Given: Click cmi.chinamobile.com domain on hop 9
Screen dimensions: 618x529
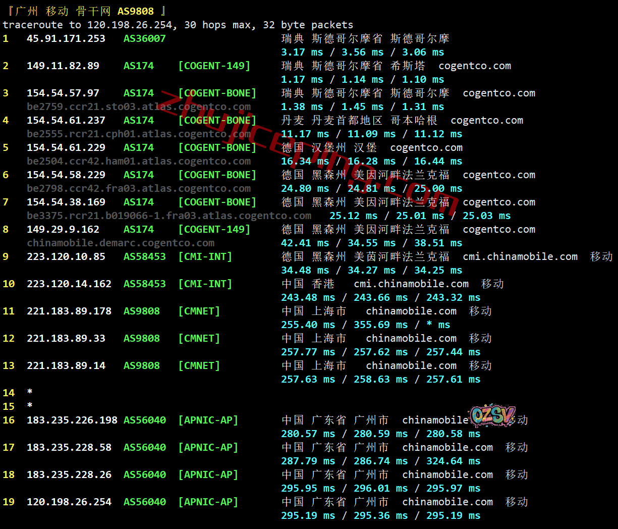Looking at the screenshot, I should [x=520, y=256].
